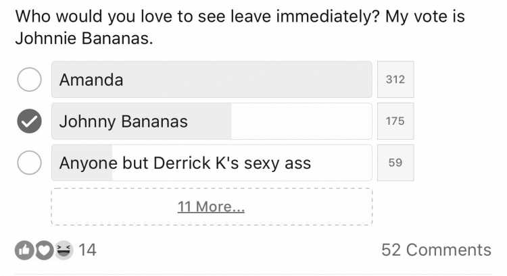
Task: Select the Anyone but Derrick K's radio option
Action: point(30,163)
